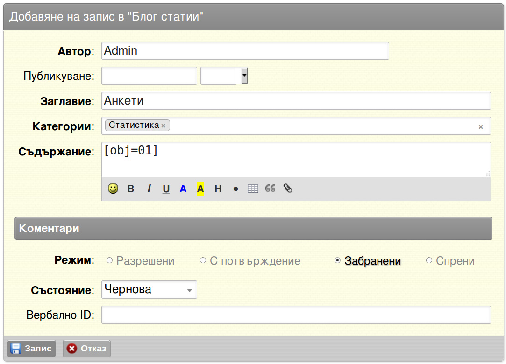Open the Състояние dropdown showing Чернова
Image resolution: width=506 pixels, height=364 pixels.
(x=149, y=289)
